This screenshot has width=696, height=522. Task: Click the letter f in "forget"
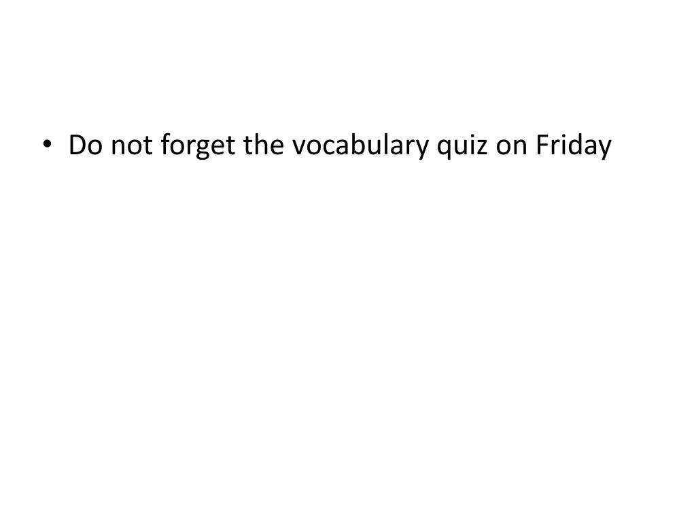pos(166,144)
